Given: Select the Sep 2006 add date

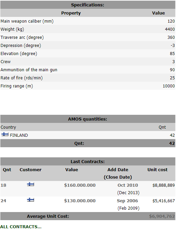Looking at the screenshot, I should 127,201.
